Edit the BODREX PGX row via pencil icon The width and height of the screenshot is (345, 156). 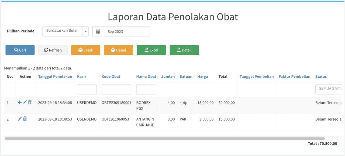25,102
